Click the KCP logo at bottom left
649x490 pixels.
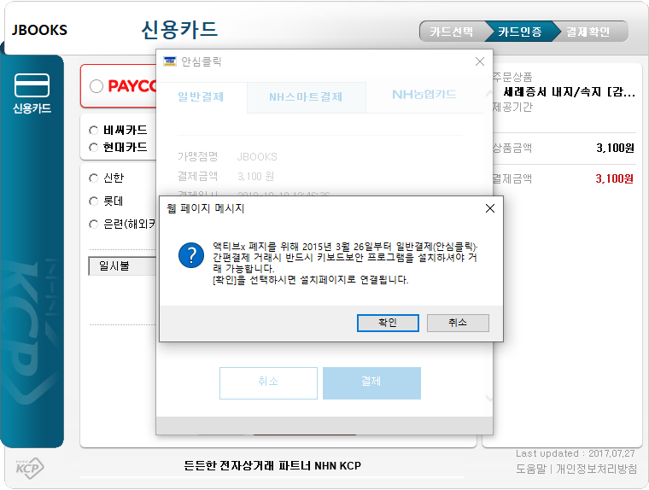(x=30, y=468)
